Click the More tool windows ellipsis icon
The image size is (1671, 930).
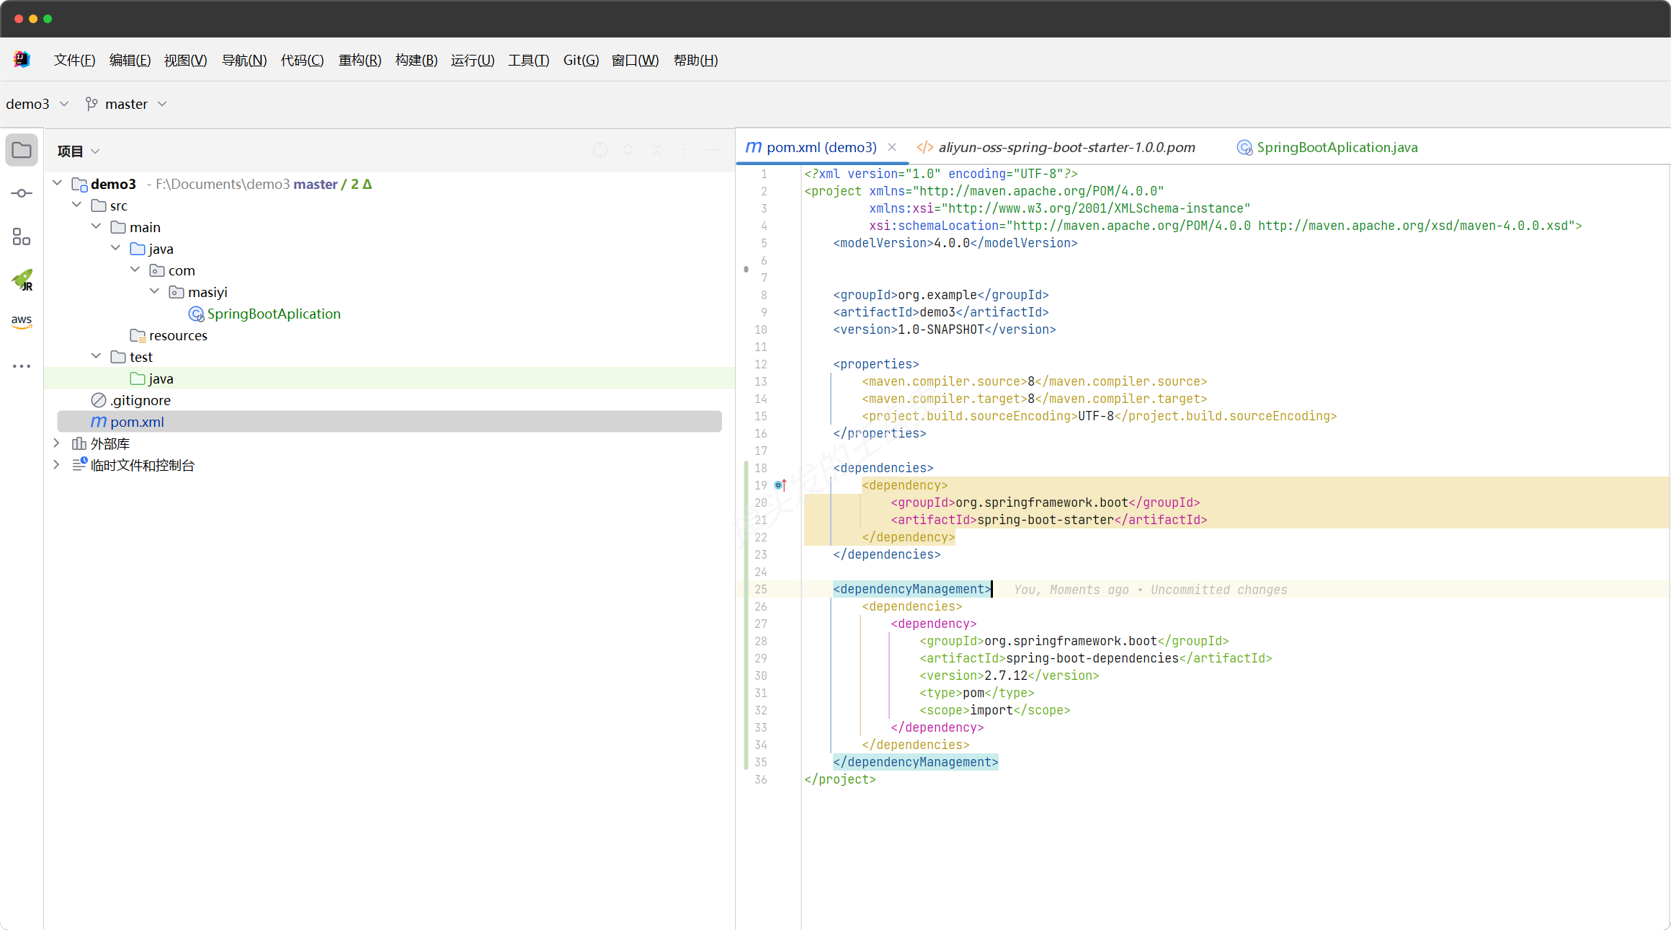[x=22, y=366]
